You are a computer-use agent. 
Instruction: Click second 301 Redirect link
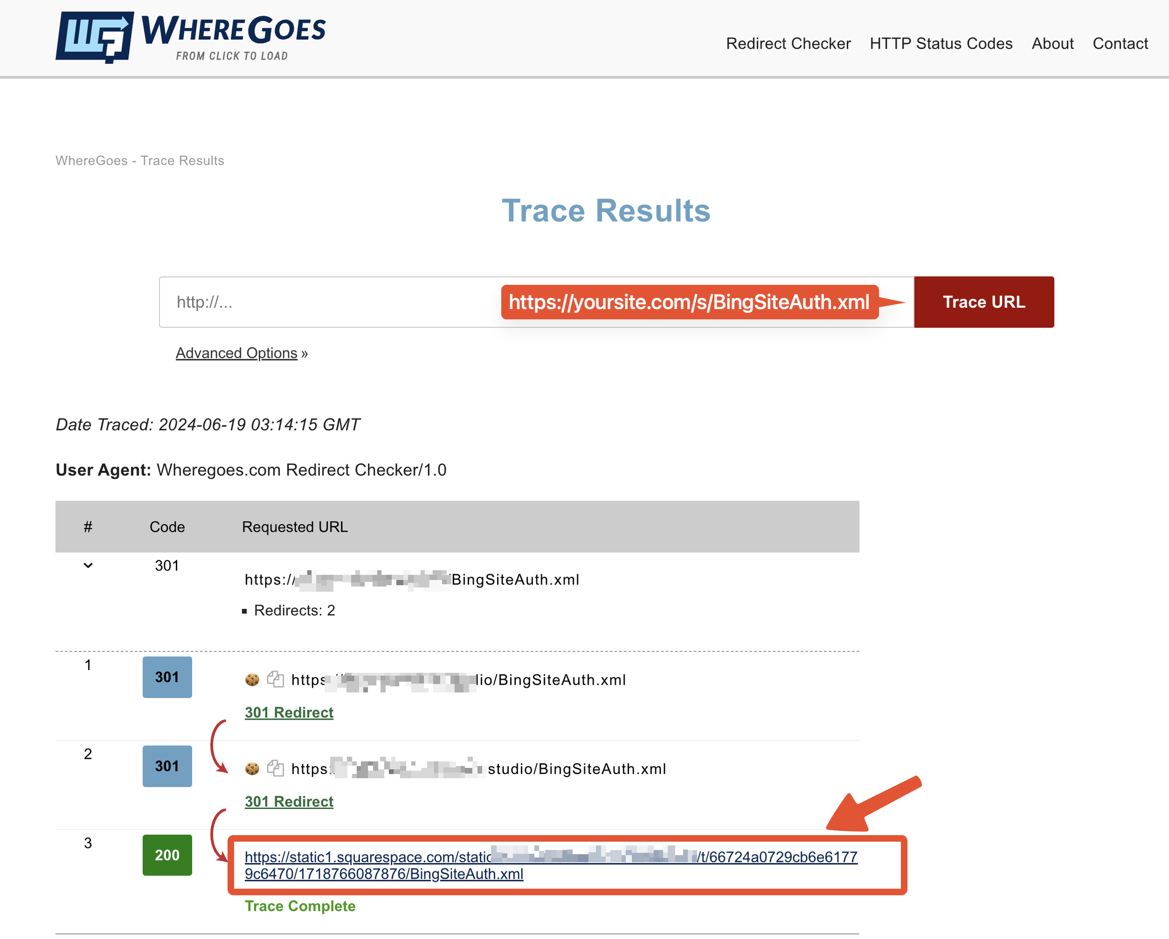[289, 801]
